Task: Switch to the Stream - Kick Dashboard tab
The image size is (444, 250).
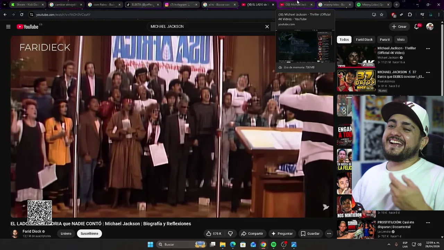Action: pyautogui.click(x=27, y=5)
